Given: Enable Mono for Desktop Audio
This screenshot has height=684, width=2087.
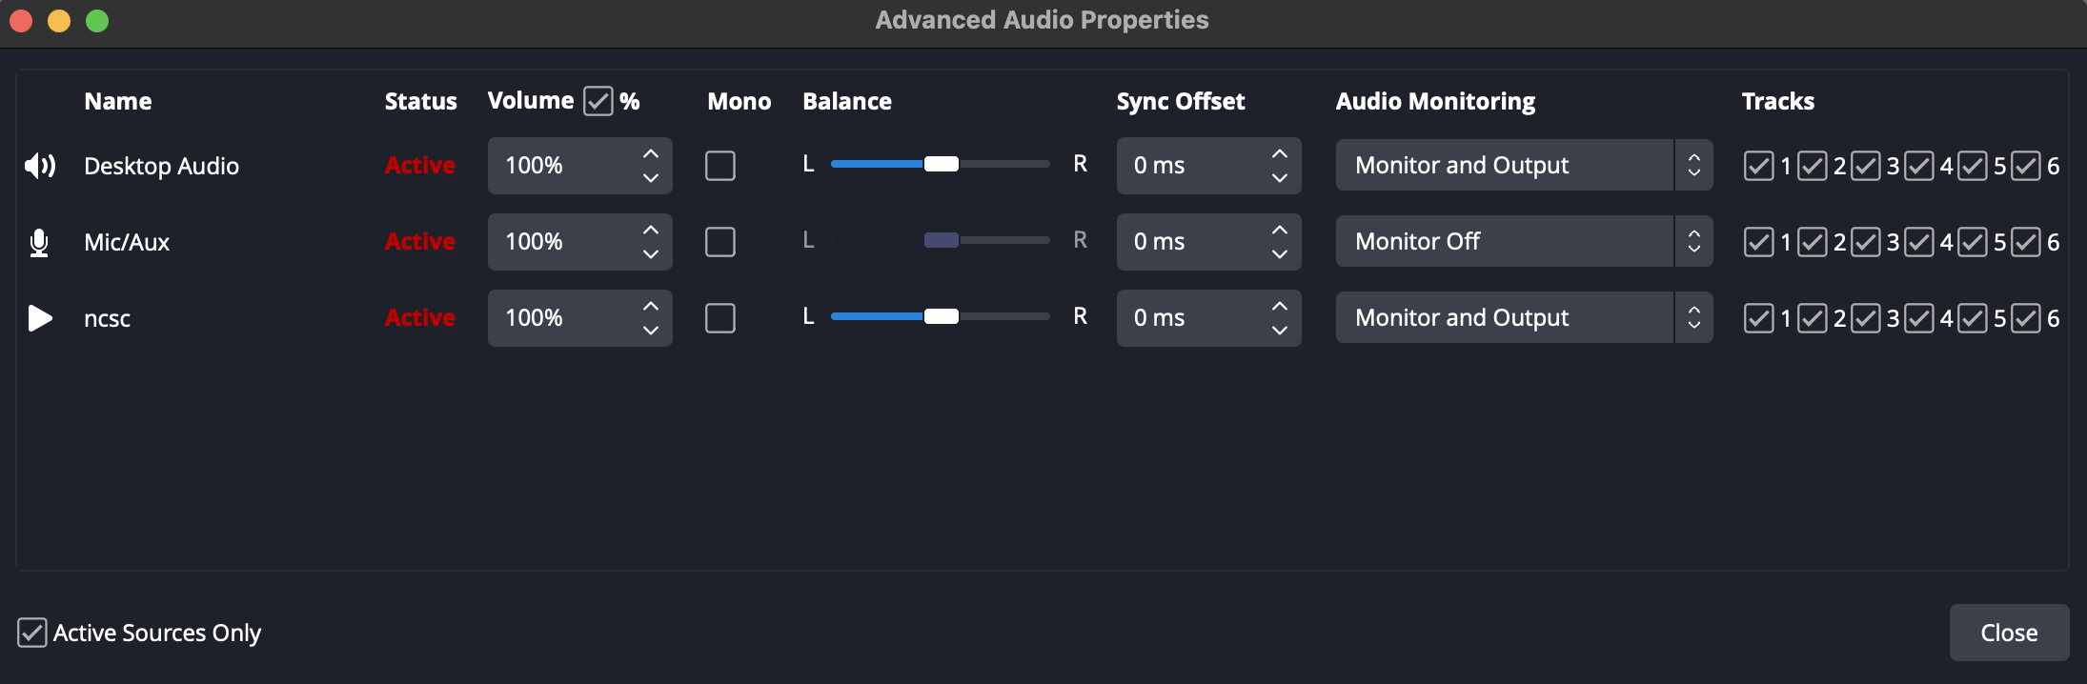Looking at the screenshot, I should coord(720,166).
